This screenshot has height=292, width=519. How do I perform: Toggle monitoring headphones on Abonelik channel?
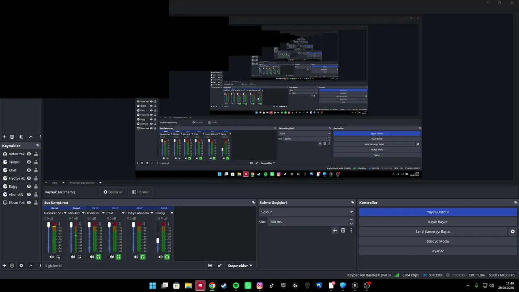click(99, 257)
